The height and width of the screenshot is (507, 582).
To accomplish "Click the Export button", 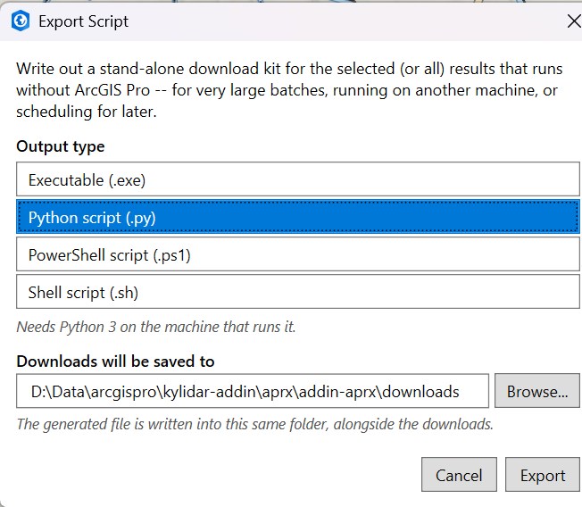I will click(x=543, y=475).
